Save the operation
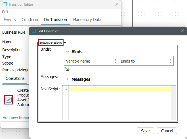Screen dimensions: 187x139 tap(145, 131)
